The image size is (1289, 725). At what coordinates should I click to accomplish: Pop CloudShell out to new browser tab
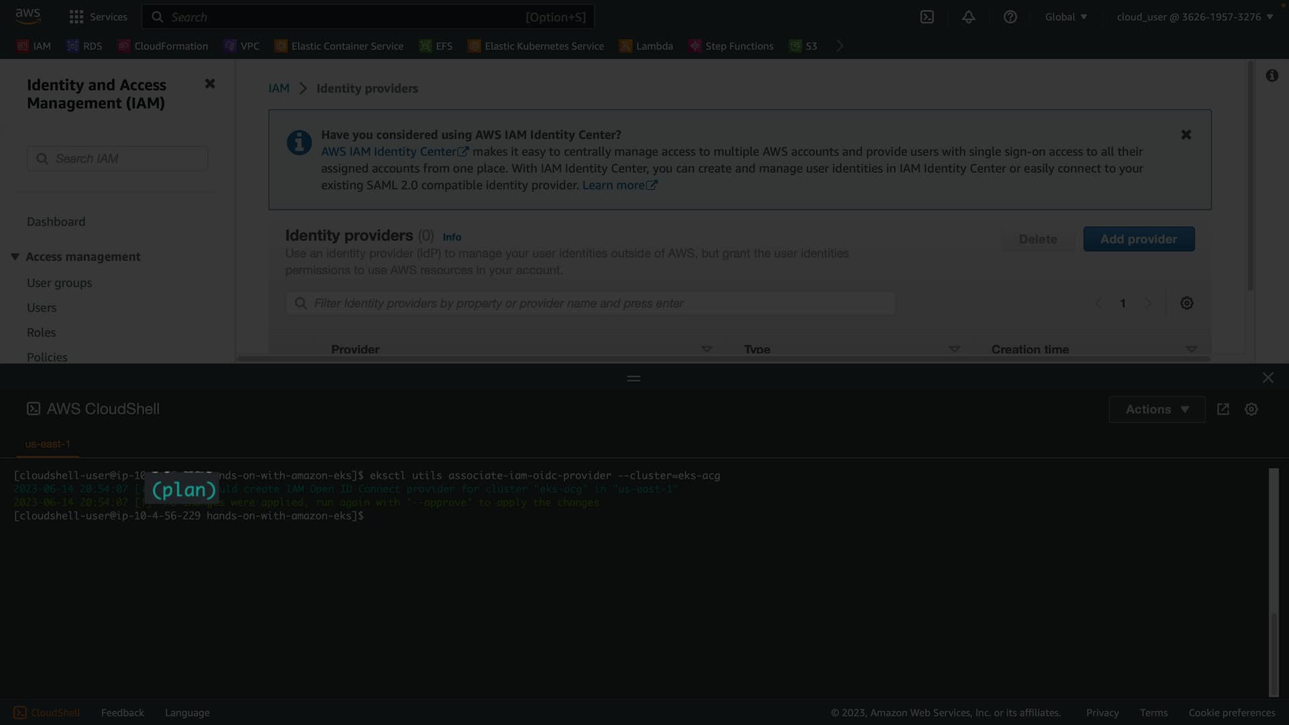click(1223, 409)
